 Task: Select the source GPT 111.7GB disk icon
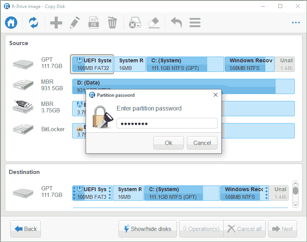(x=23, y=64)
